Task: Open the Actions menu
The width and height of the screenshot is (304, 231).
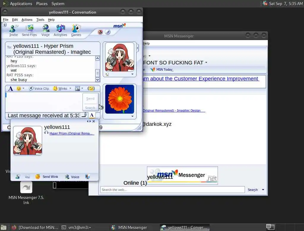Action: tap(27, 20)
